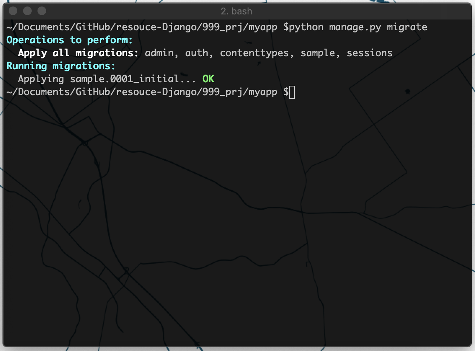
Task: Click the 'python manage.py migrate' command text
Action: [358, 27]
